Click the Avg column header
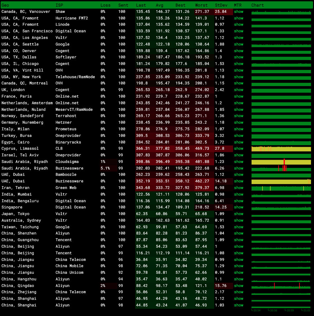This screenshot has height=316, width=314. pyautogui.click(x=159, y=5)
